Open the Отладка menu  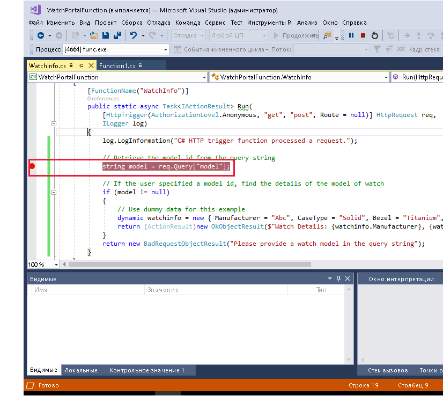tap(159, 23)
